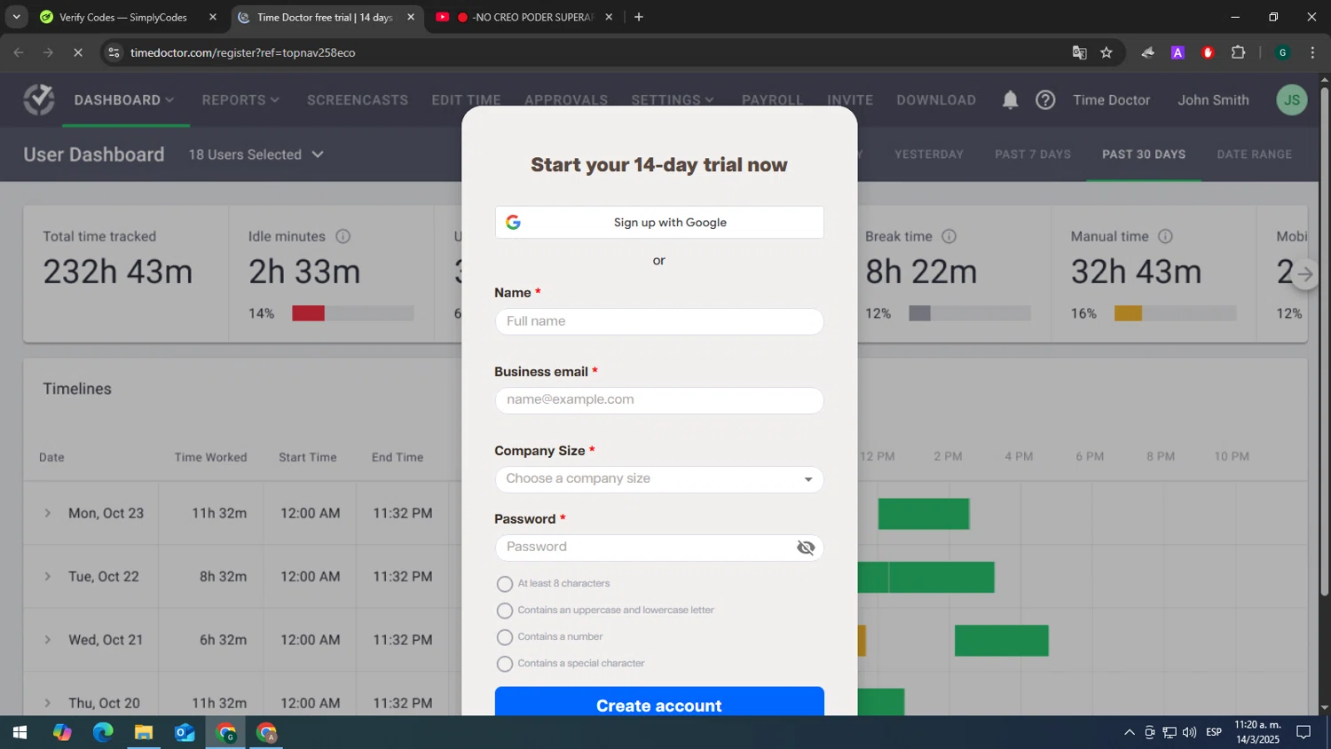The width and height of the screenshot is (1331, 749).
Task: Open the JS user avatar
Action: point(1291,100)
